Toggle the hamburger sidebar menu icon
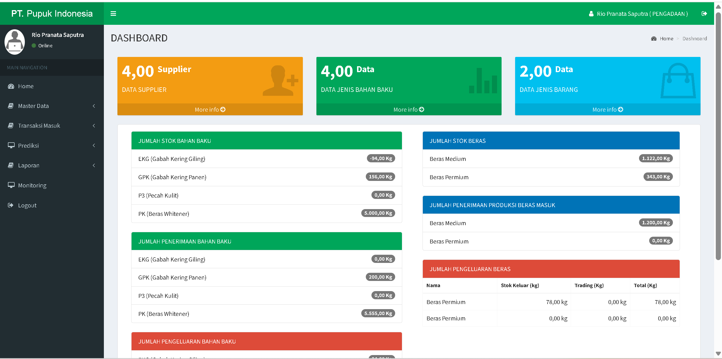 click(x=113, y=14)
